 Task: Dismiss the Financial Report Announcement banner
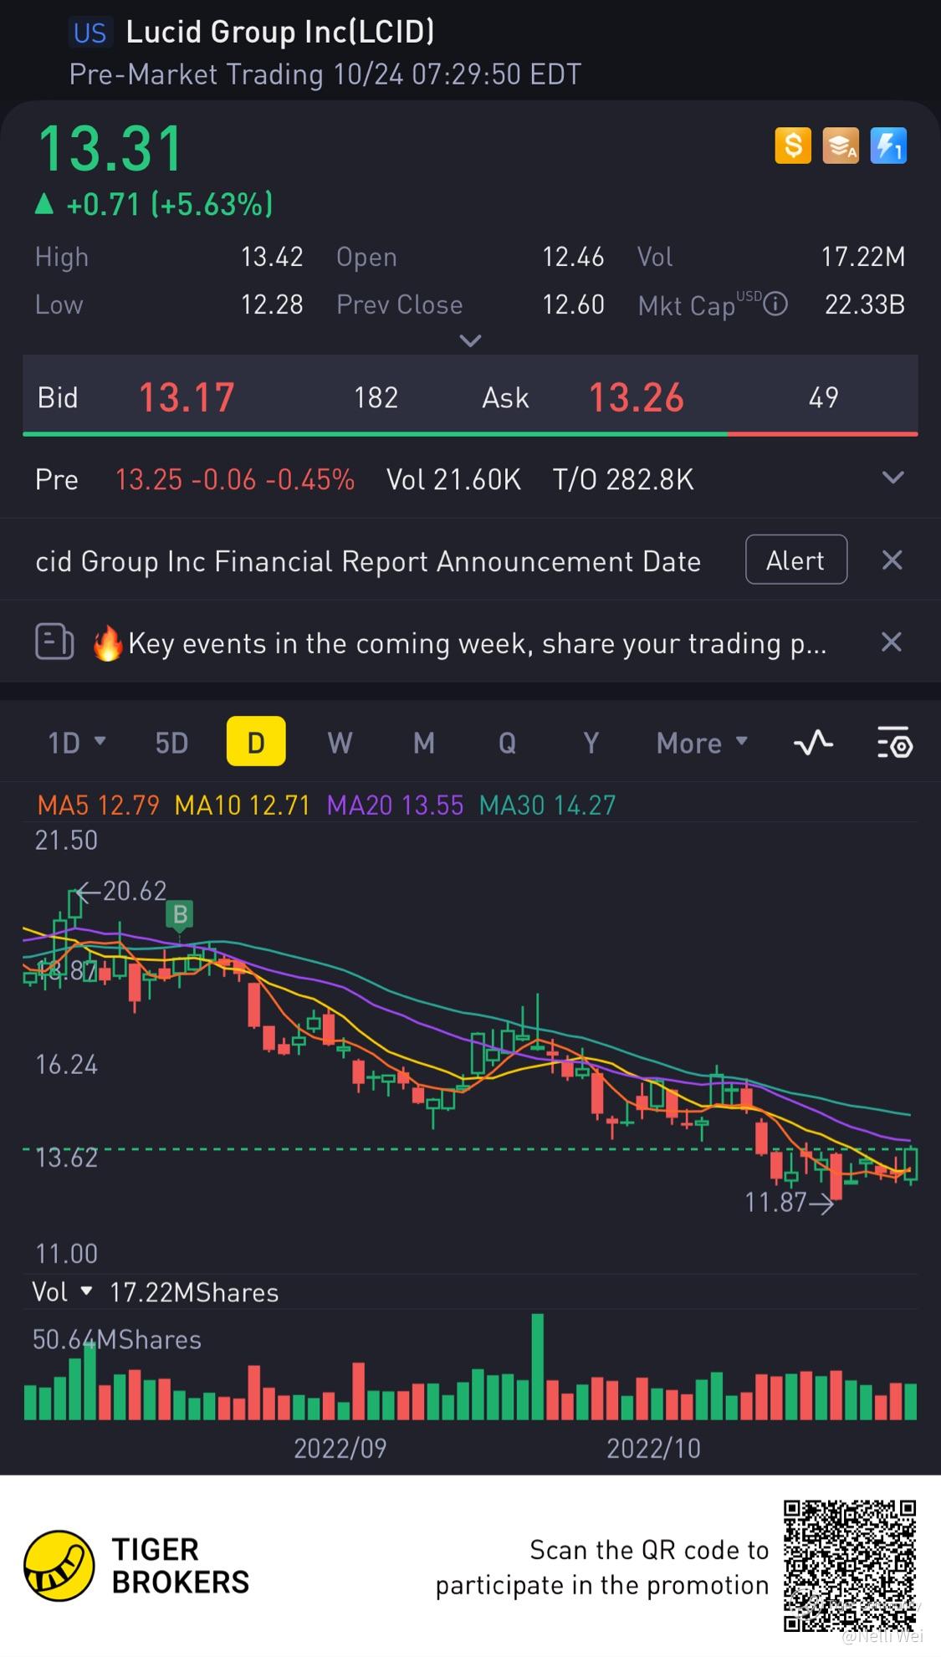click(x=892, y=560)
